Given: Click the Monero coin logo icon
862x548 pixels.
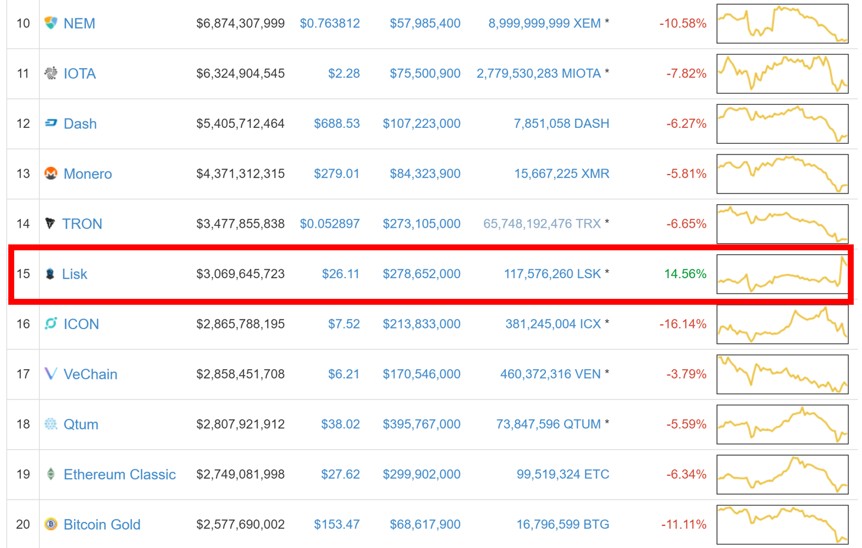Looking at the screenshot, I should [51, 173].
